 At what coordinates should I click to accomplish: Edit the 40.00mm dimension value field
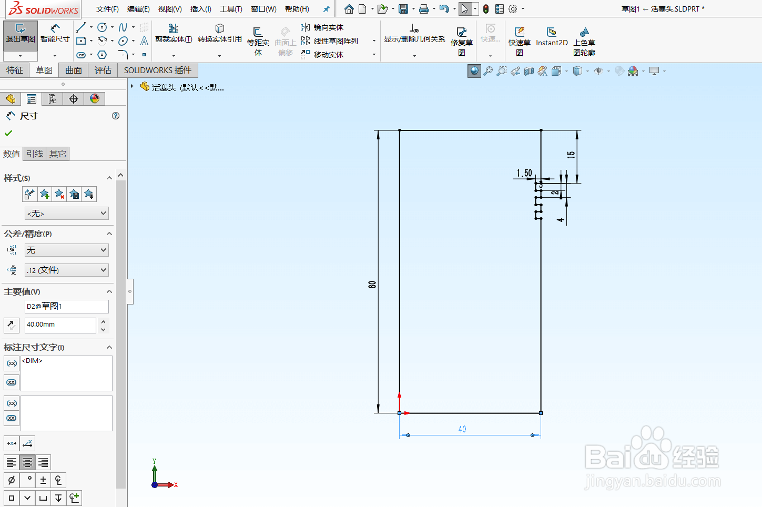point(59,325)
